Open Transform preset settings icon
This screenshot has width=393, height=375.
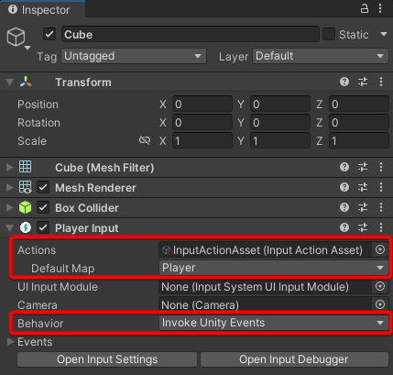(363, 82)
